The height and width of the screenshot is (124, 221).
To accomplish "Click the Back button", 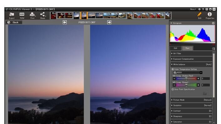I will pos(14,22).
